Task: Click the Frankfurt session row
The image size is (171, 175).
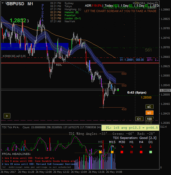Action: point(63,15)
